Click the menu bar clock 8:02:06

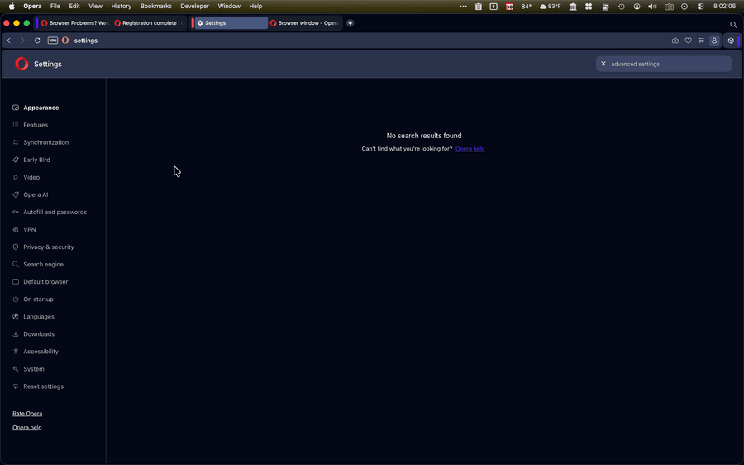[x=724, y=6]
